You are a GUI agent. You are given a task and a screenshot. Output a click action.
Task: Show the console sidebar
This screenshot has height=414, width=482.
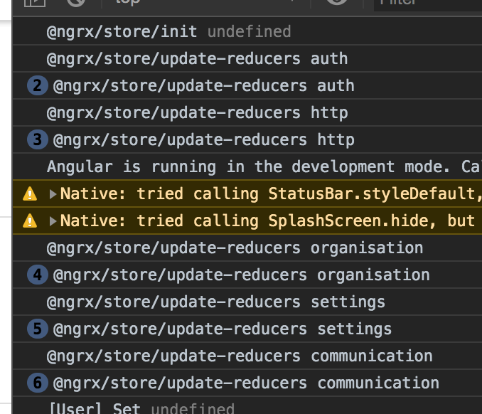click(x=35, y=2)
